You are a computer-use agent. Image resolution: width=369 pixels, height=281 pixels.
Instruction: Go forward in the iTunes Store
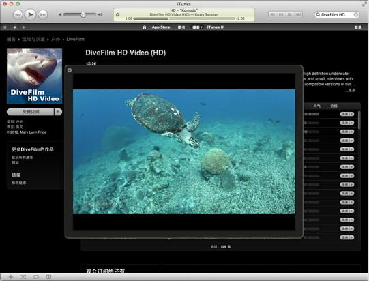pos(24,27)
